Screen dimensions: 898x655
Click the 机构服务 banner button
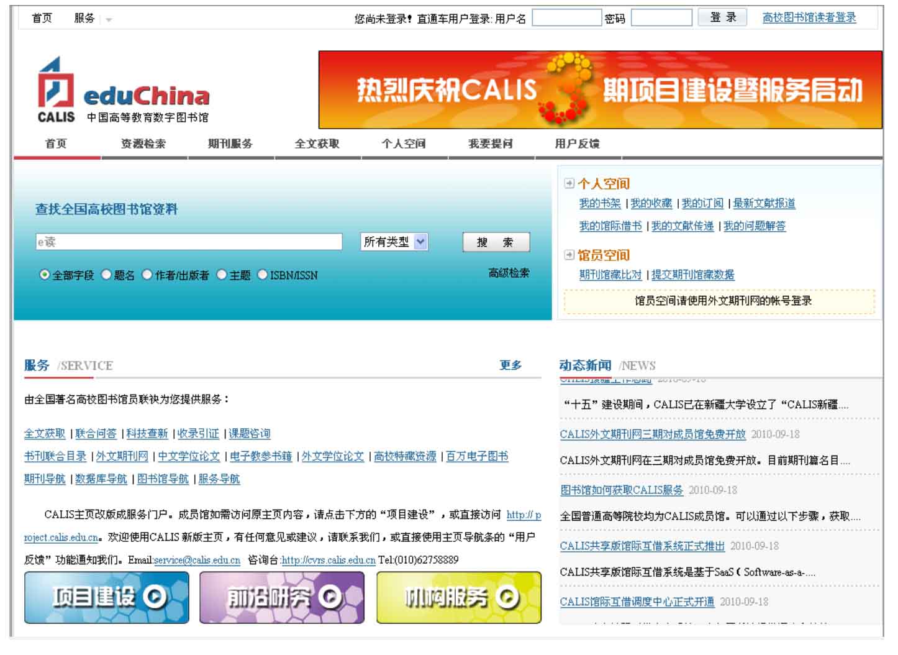point(458,597)
